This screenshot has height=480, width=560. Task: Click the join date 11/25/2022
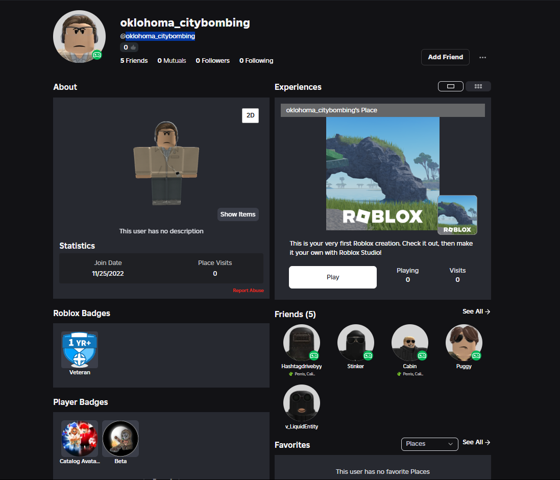(x=108, y=274)
